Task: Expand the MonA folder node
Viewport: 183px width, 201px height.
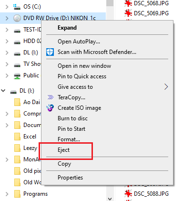Action: point(7,159)
